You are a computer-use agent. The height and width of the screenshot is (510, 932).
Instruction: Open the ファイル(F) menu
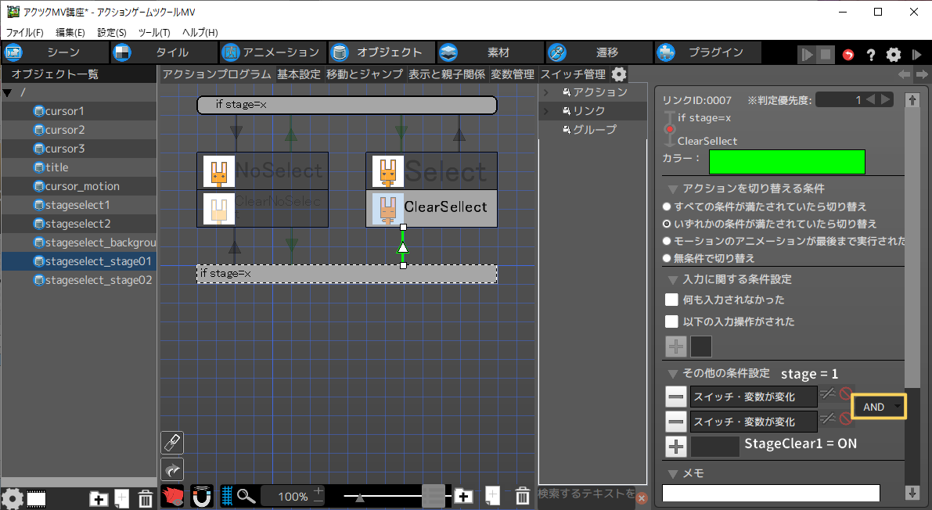tap(25, 33)
